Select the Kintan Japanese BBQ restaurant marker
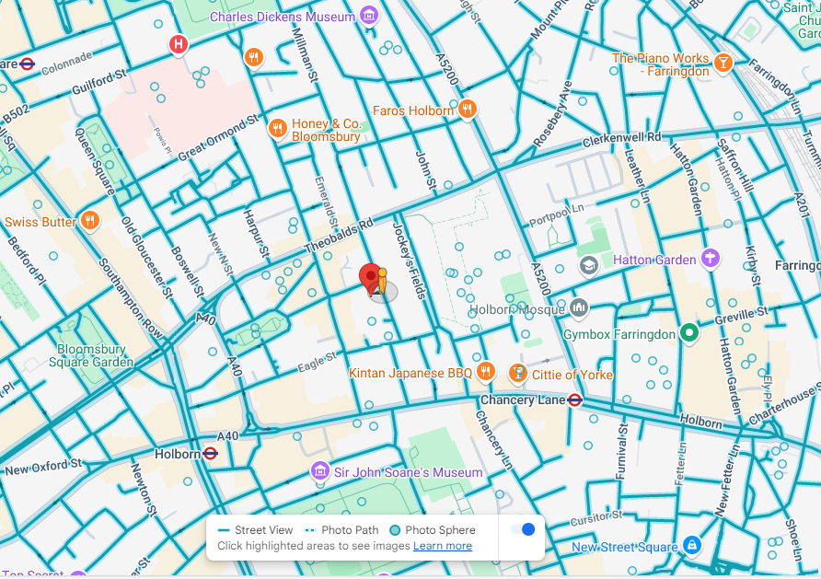 486,372
